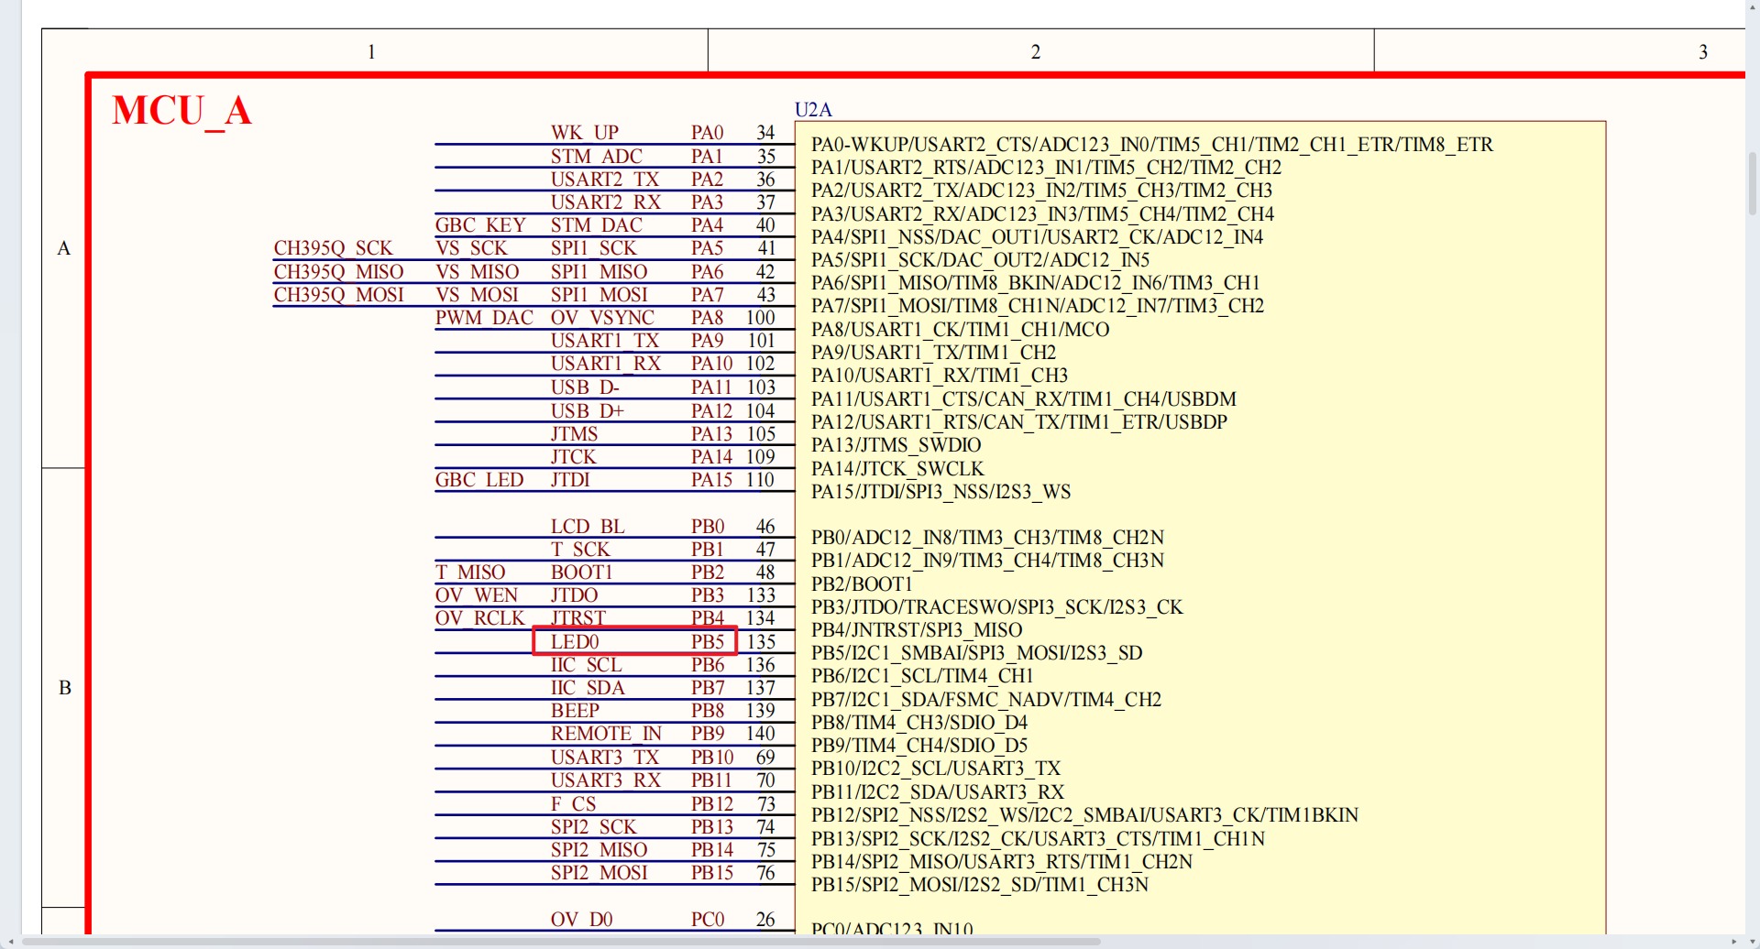Select the SPI1_MOSI net label
This screenshot has width=1760, height=949.
pyautogui.click(x=599, y=295)
